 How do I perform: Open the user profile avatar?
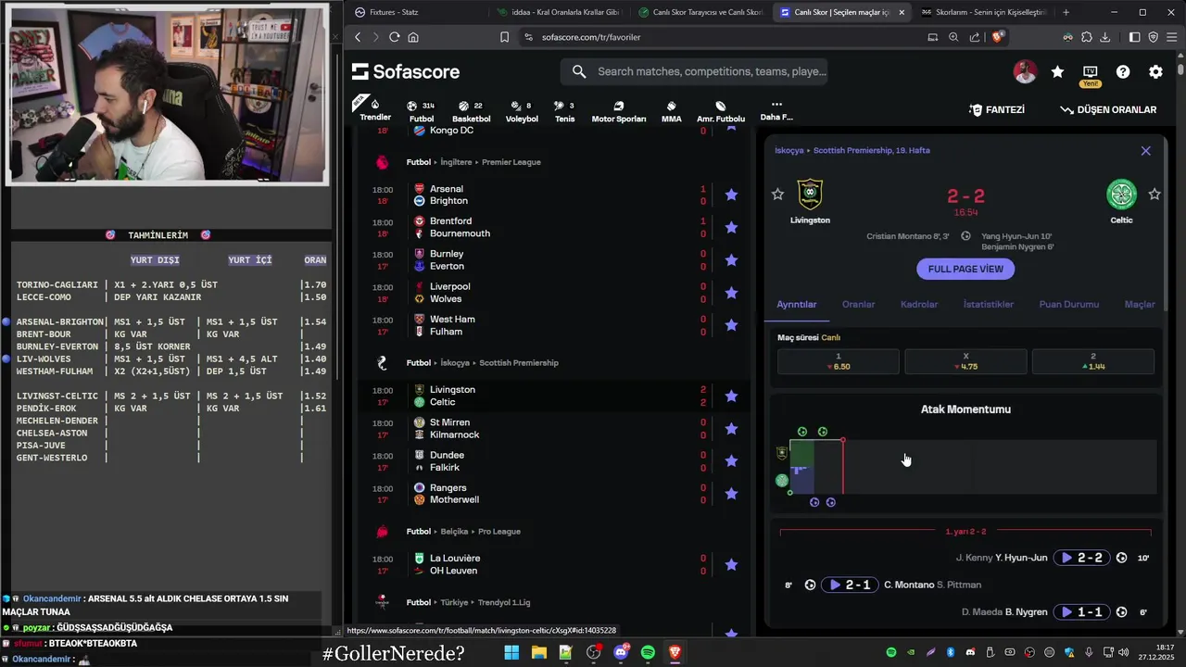(1025, 71)
